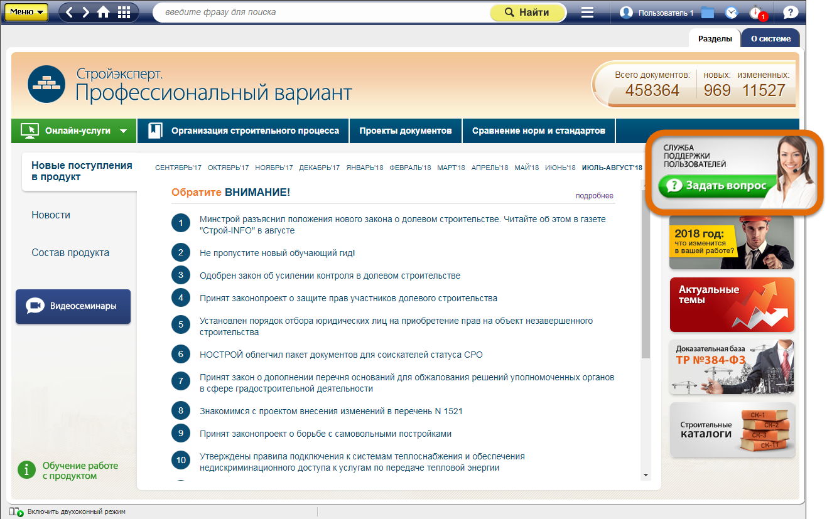Click the search phrase input field
Viewport: 827px width, 519px height.
(x=320, y=13)
